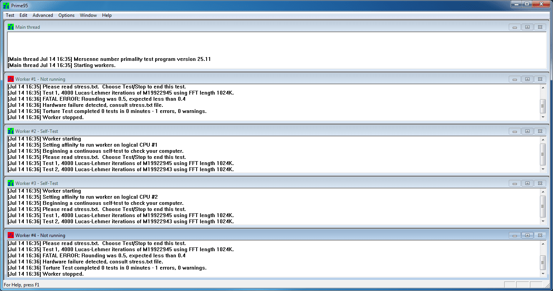
Task: Click the red Worker #1 status icon
Action: tap(11, 79)
